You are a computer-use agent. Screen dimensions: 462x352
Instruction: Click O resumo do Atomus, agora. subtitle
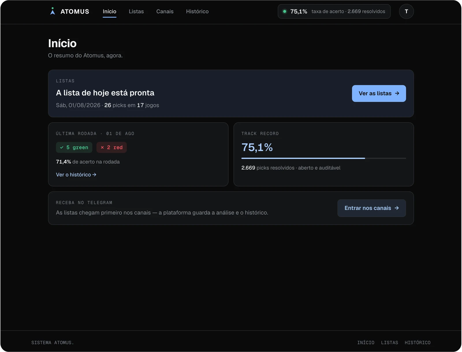click(x=85, y=55)
